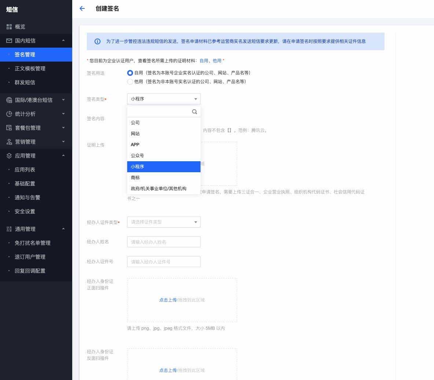The height and width of the screenshot is (380, 434).
Task: Click the search field in signature type dropdown
Action: pyautogui.click(x=161, y=111)
